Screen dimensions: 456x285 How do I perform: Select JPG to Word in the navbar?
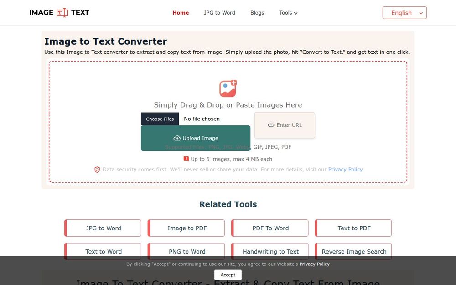click(219, 13)
